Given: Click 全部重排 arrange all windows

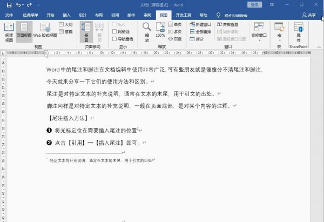Looking at the screenshot, I should pos(200,32).
